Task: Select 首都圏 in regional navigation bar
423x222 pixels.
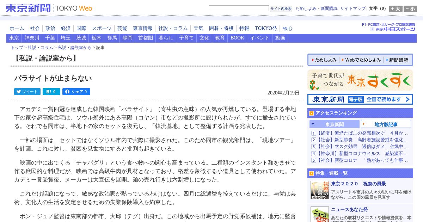Action: point(146,38)
